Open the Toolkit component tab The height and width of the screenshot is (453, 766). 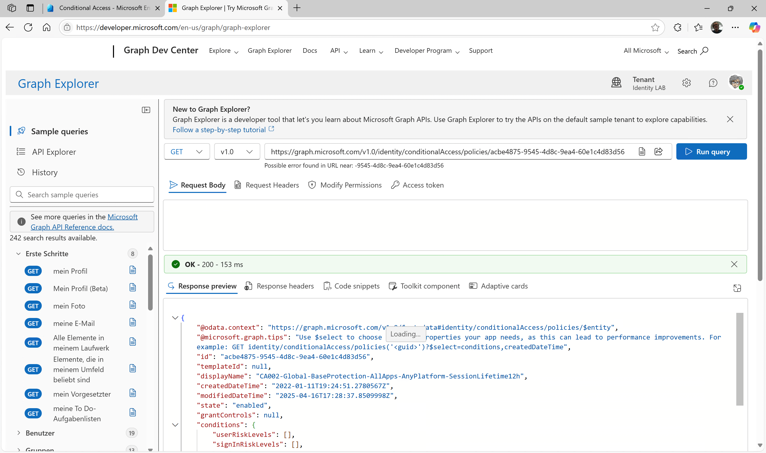(424, 286)
